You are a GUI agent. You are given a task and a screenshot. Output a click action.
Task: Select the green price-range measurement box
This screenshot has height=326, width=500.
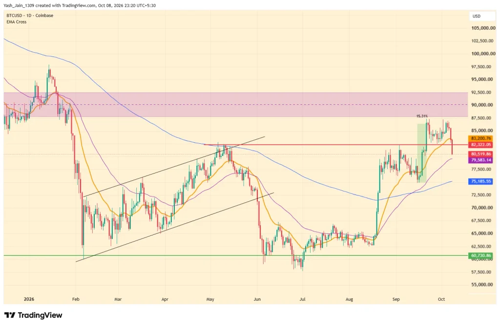pyautogui.click(x=422, y=153)
